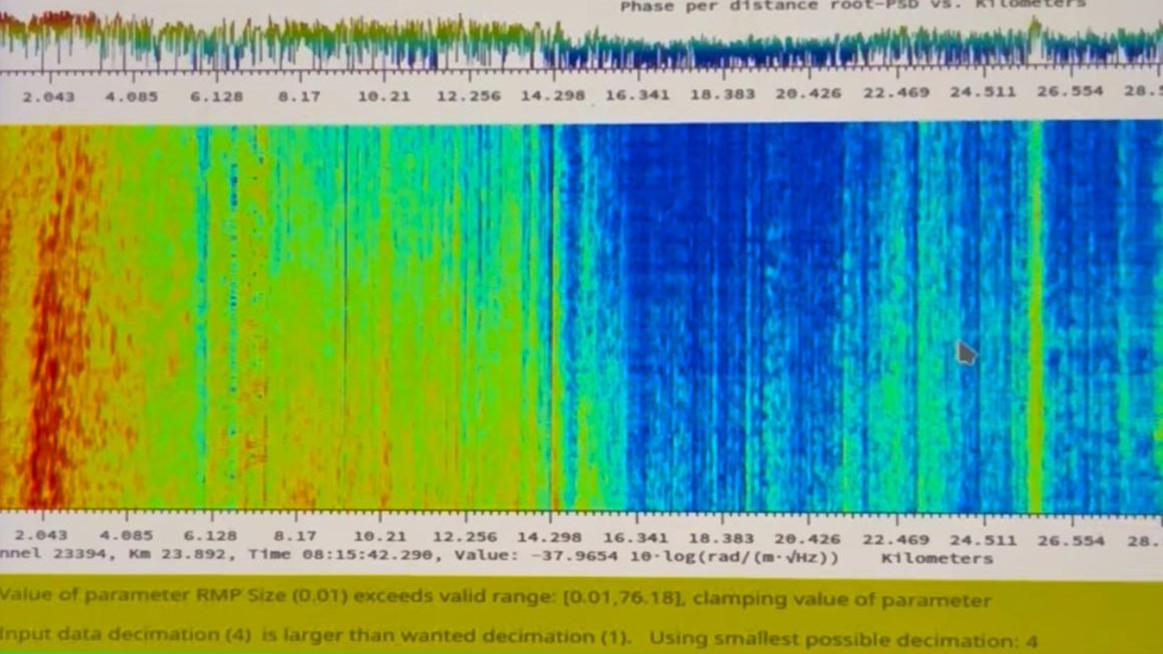Click the 20.426 label on the lower axis
Image resolution: width=1163 pixels, height=654 pixels.
tap(807, 538)
